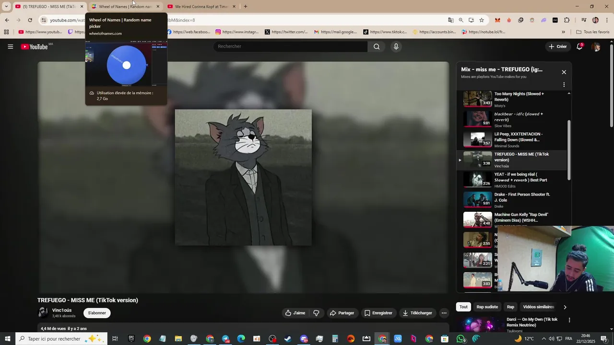Click the Enregistrer button
Image resolution: width=614 pixels, height=345 pixels.
[x=378, y=313]
